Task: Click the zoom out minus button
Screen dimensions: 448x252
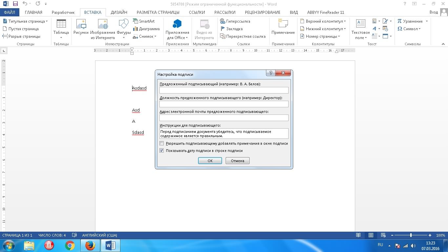Action: pyautogui.click(x=392, y=235)
